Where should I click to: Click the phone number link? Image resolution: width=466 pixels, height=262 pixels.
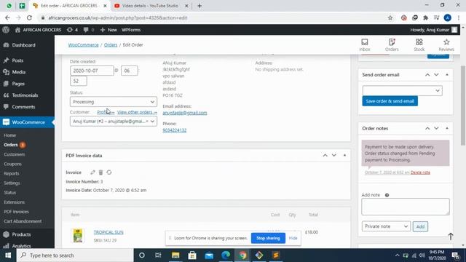tap(175, 130)
